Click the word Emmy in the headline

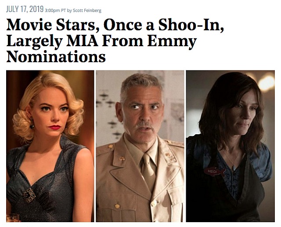[x=172, y=41]
